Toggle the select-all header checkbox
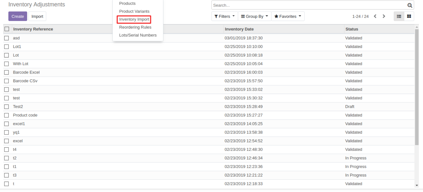Screen dimensions: 423x192 coord(7,29)
